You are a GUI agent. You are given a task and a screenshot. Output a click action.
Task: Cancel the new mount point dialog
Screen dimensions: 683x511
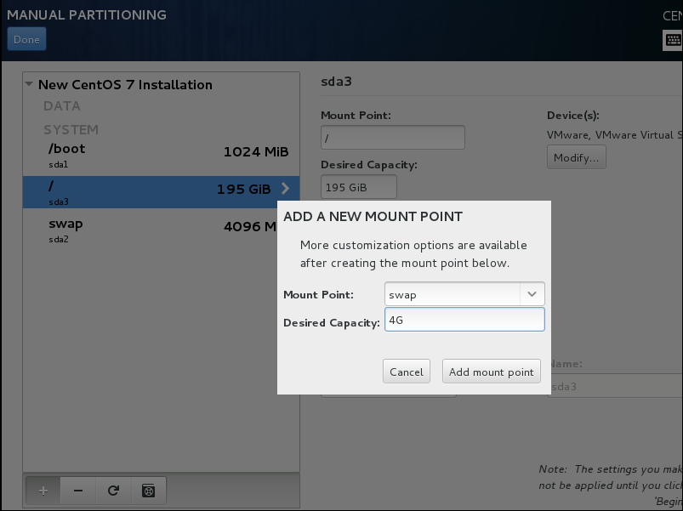[x=406, y=372]
